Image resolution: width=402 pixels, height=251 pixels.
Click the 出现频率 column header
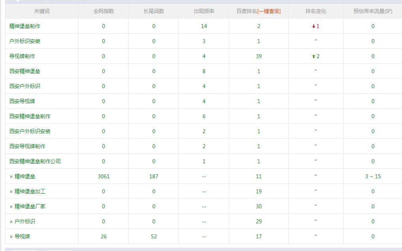[204, 11]
